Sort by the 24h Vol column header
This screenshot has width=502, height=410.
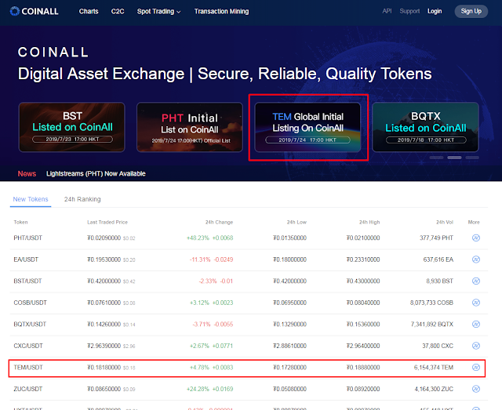pyautogui.click(x=445, y=222)
